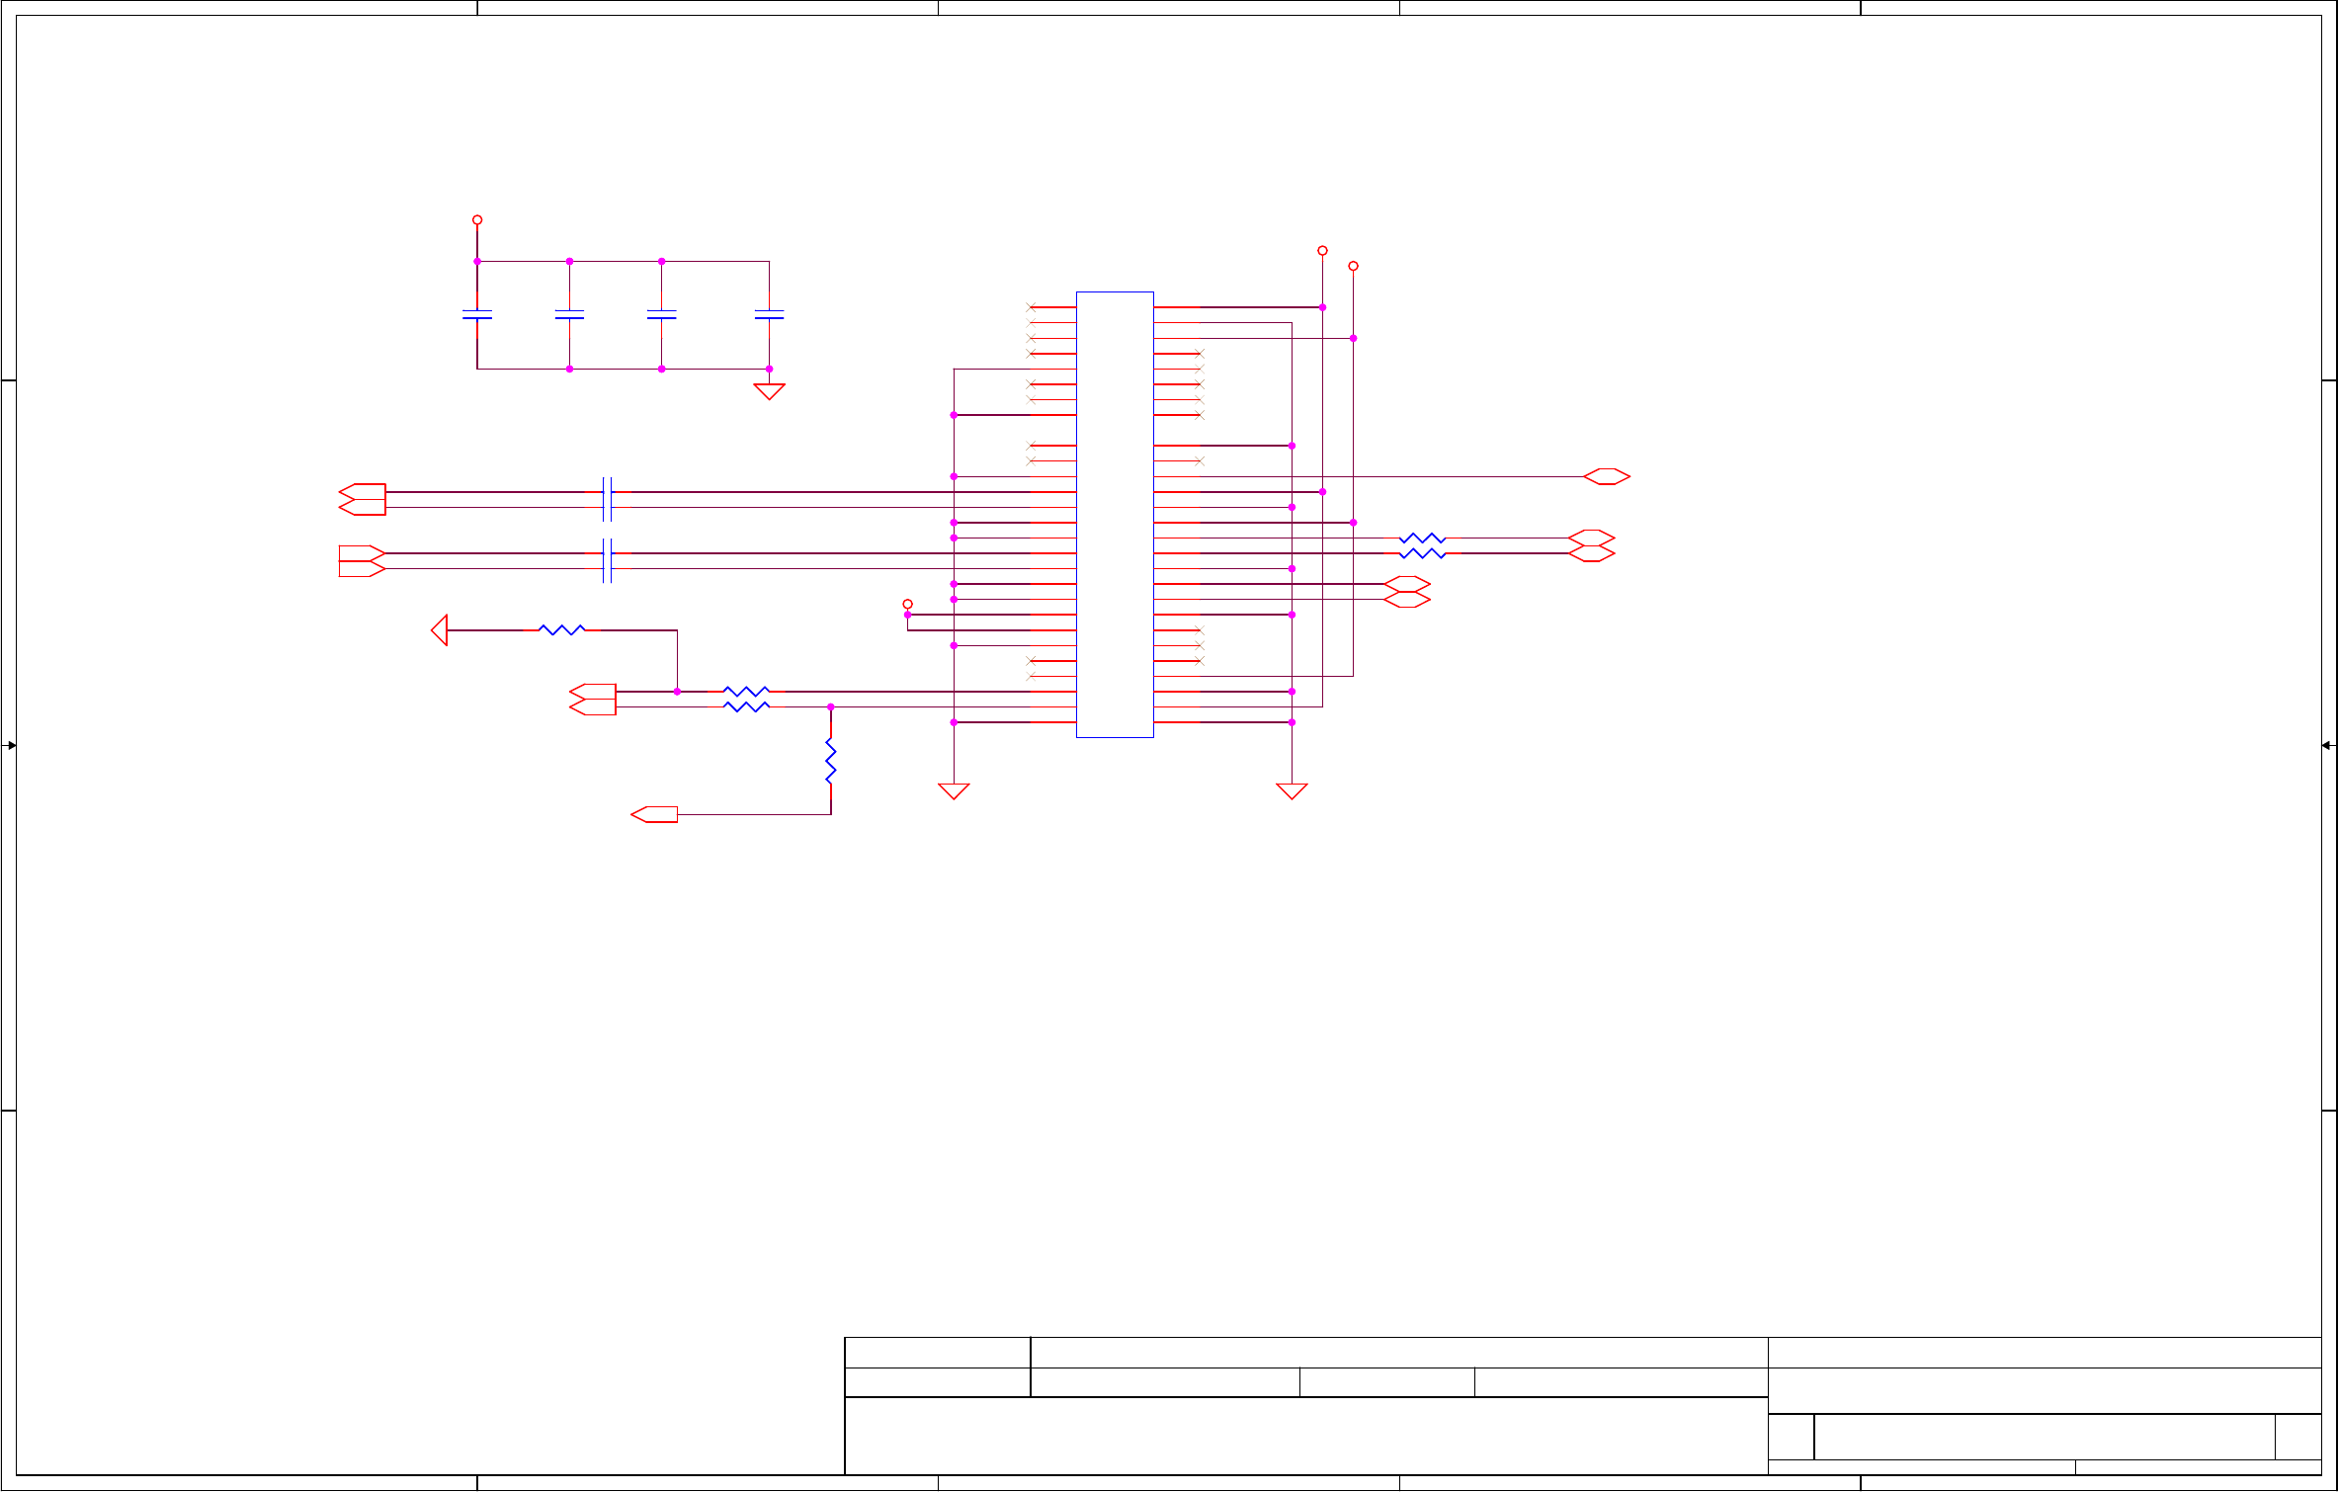Click the small power circle left of the IC
This screenshot has height=1492, width=2338.
(907, 604)
